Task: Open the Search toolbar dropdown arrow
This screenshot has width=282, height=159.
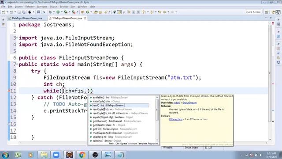Action: tap(109, 12)
